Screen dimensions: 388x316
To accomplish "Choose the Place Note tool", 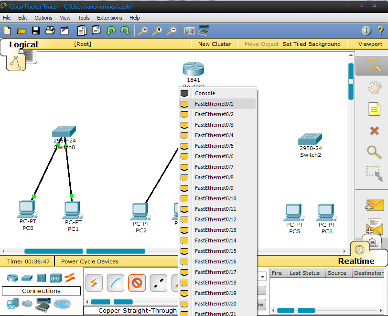I will pos(374,109).
